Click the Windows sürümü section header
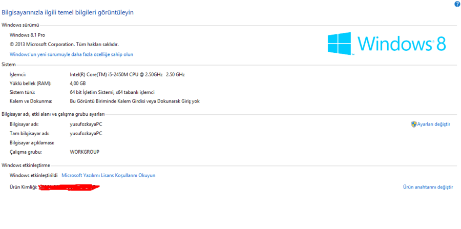 (20, 25)
